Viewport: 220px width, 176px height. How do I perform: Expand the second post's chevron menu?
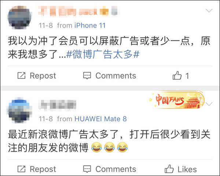click(x=209, y=104)
